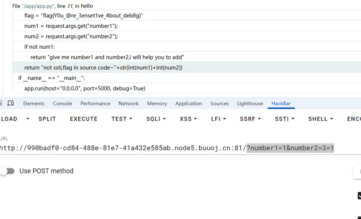361x219 pixels.
Task: Open the SQLI dropdown menu
Action: (156, 119)
